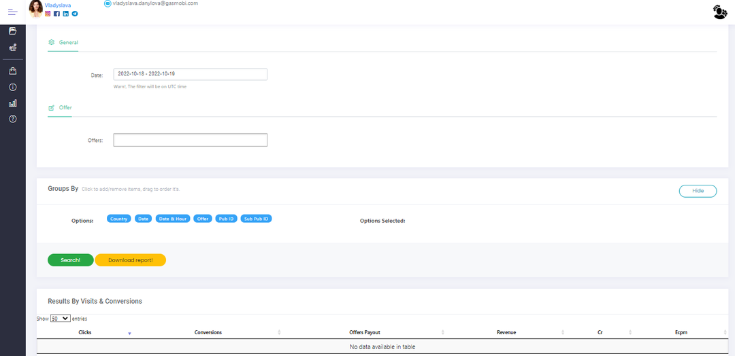
Task: Open the bar chart reports icon
Action: coord(12,103)
